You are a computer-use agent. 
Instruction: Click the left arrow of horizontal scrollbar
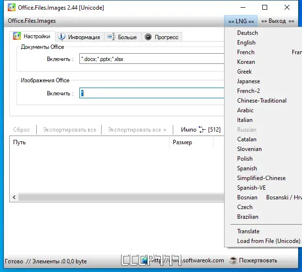14,197
